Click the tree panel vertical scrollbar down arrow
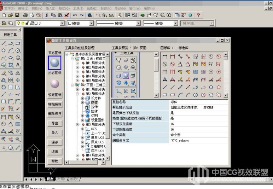Screen dimensions: 273x189 point(108,158)
